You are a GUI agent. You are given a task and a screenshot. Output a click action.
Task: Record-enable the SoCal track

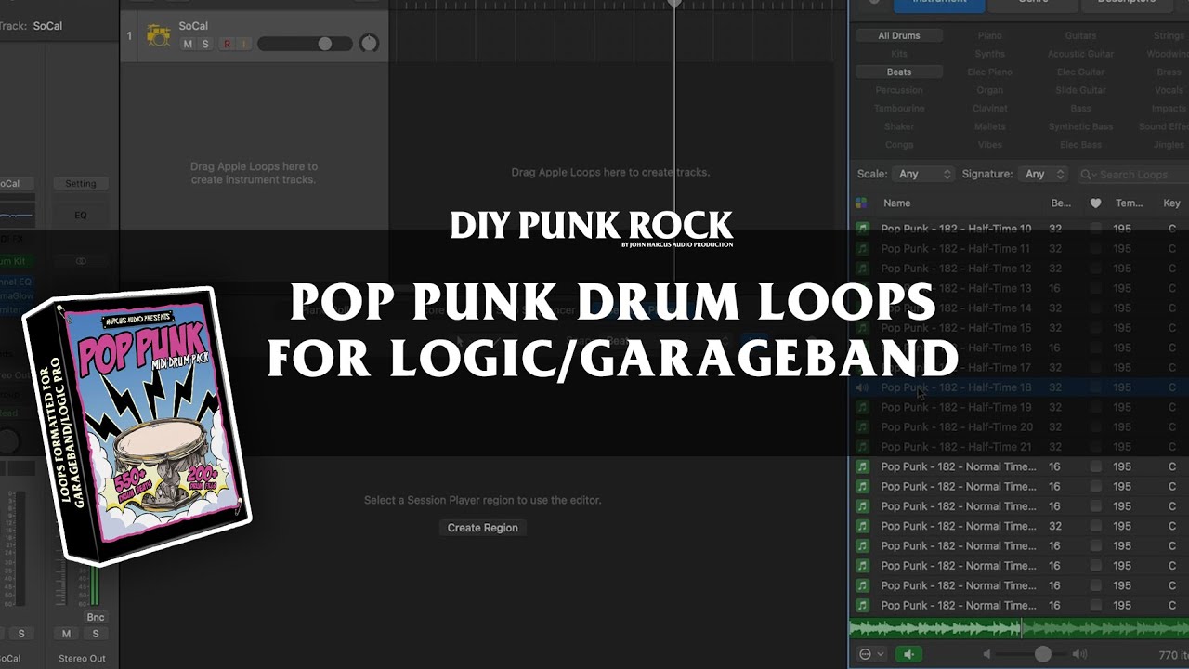point(227,44)
